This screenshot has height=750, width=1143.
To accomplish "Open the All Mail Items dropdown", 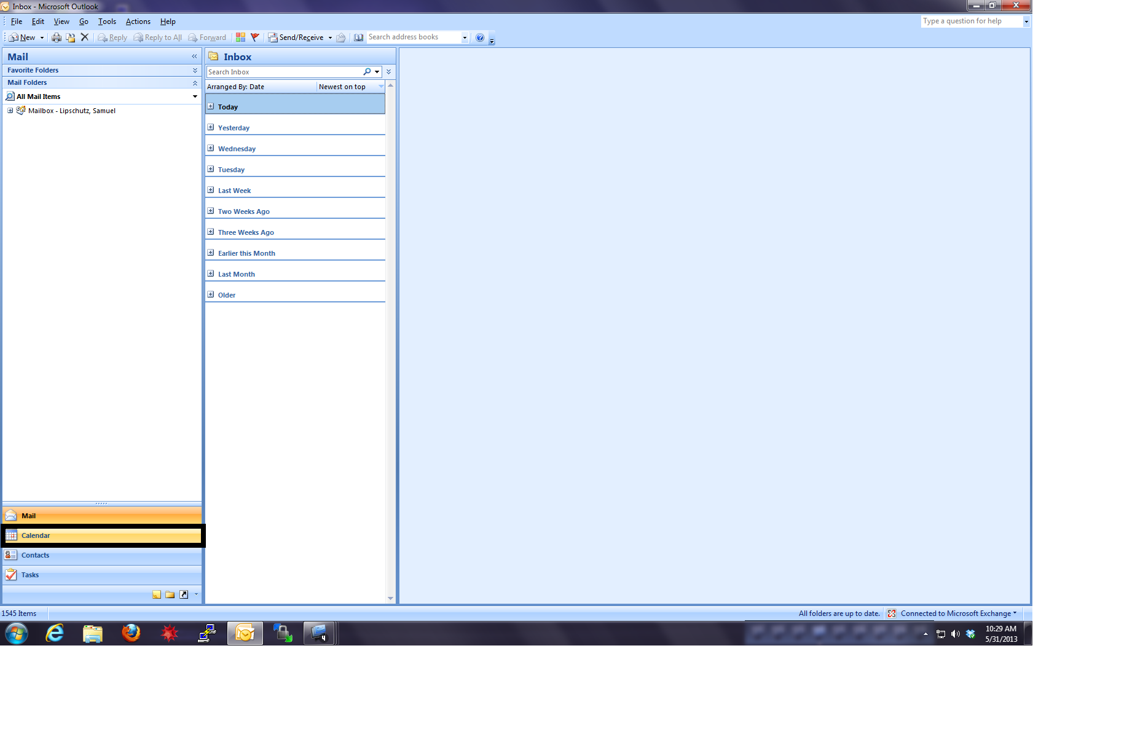I will (195, 97).
